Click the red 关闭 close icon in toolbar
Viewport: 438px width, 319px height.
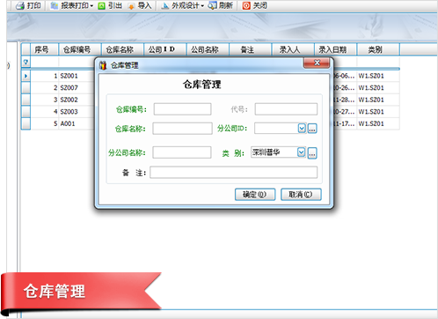click(x=246, y=5)
